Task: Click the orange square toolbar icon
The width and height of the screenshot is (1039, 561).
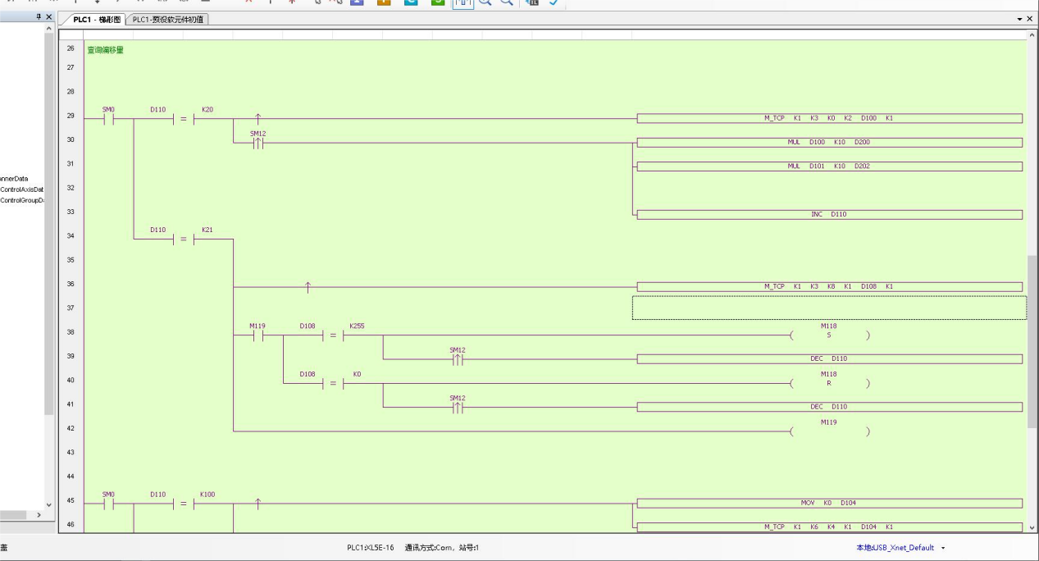Action: coord(384,2)
